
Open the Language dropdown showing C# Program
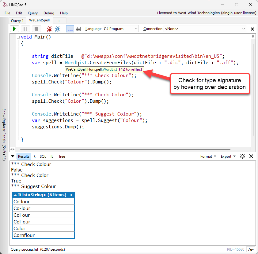point(121,29)
